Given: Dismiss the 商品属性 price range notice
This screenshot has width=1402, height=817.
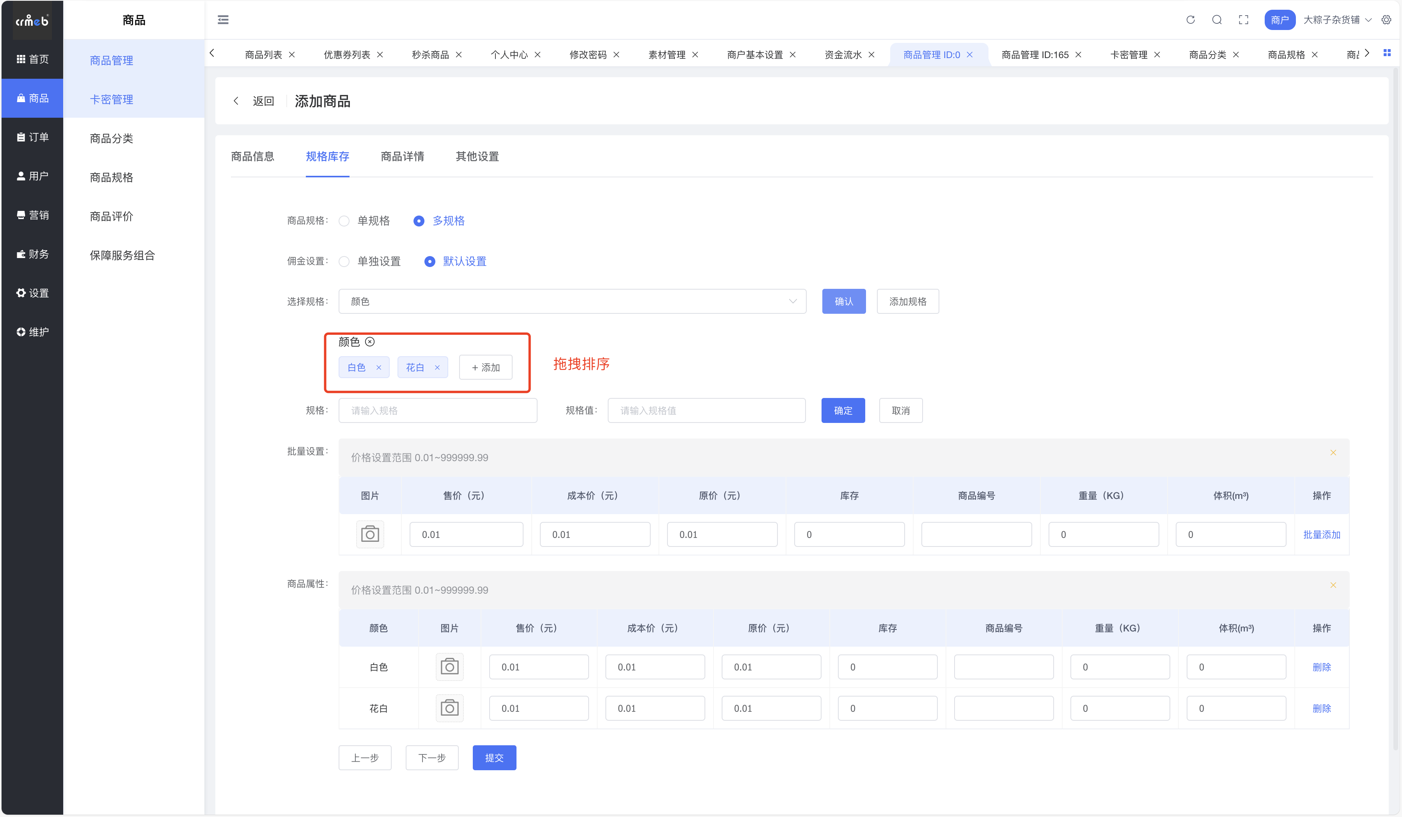Looking at the screenshot, I should [1334, 585].
